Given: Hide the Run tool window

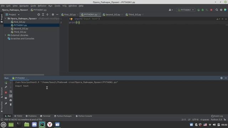Looking at the screenshot, I should [226, 78].
